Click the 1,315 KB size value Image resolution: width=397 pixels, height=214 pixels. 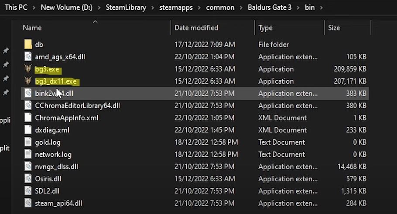point(353,191)
